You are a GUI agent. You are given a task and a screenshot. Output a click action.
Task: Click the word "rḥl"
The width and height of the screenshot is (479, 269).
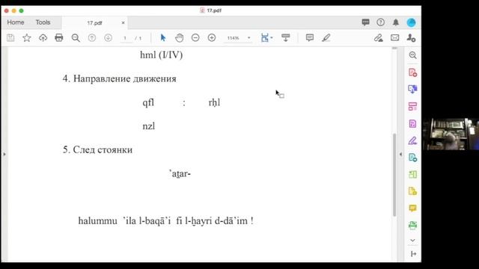(x=214, y=102)
